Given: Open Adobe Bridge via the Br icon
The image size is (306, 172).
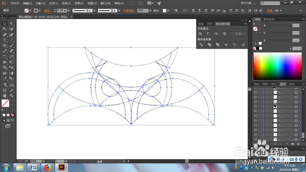Looking at the screenshot, I should pyautogui.click(x=132, y=3).
